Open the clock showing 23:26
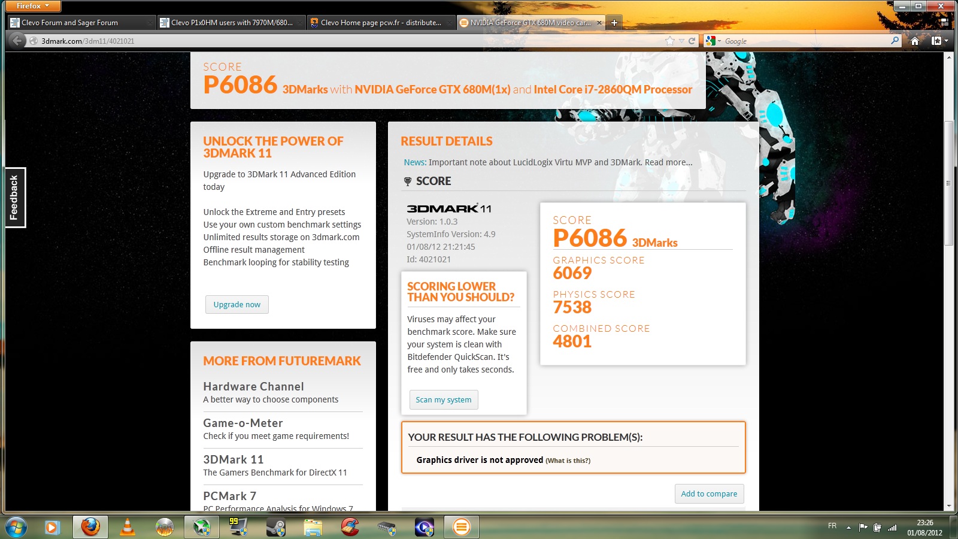 pos(924,528)
